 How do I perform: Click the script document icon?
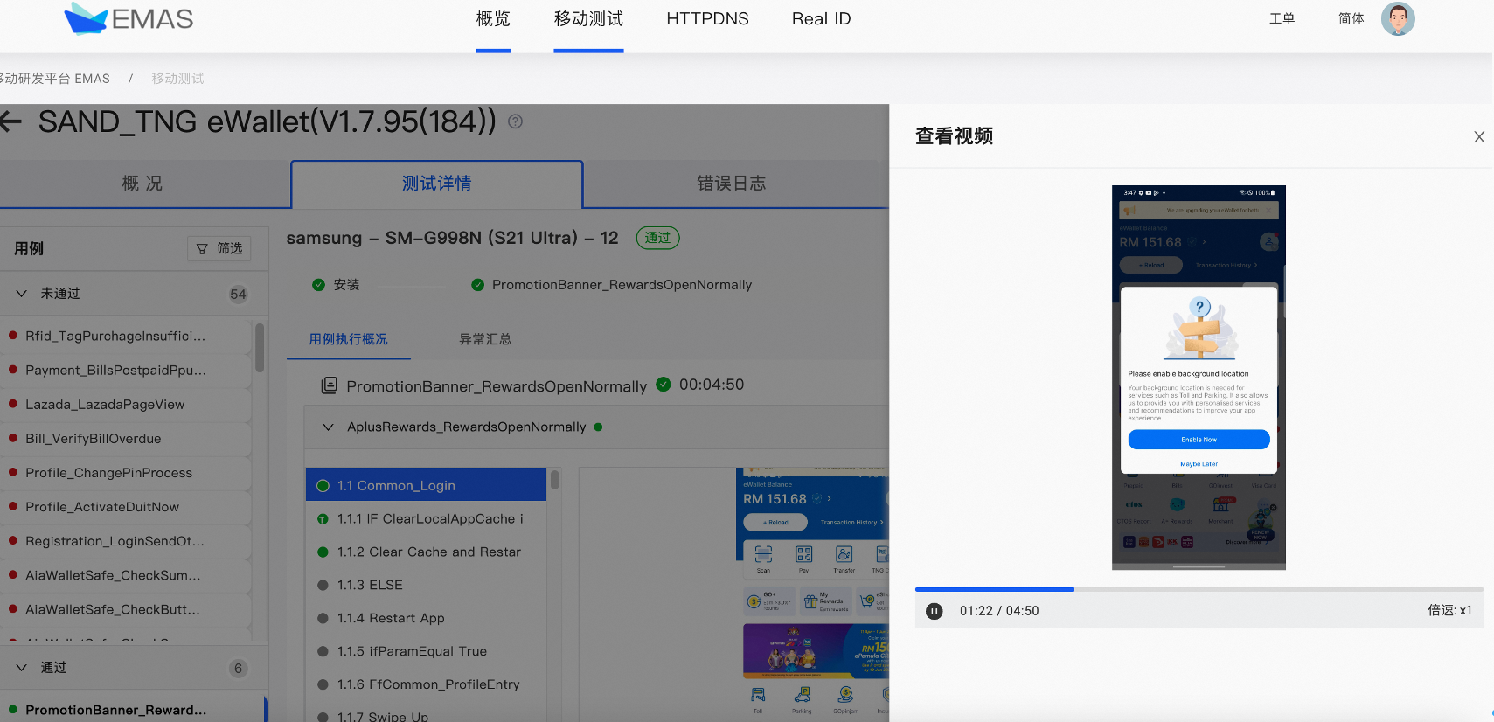(x=329, y=385)
